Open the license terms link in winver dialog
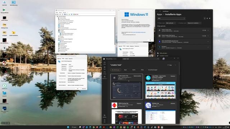The width and height of the screenshot is (230, 129). click(x=139, y=32)
